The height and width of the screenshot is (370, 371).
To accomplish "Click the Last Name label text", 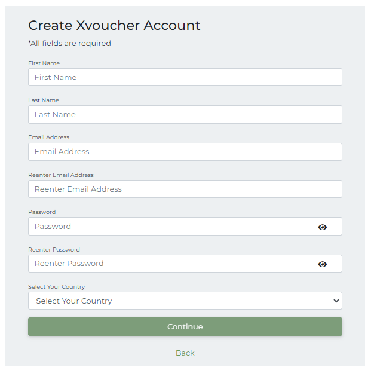I will tap(44, 100).
